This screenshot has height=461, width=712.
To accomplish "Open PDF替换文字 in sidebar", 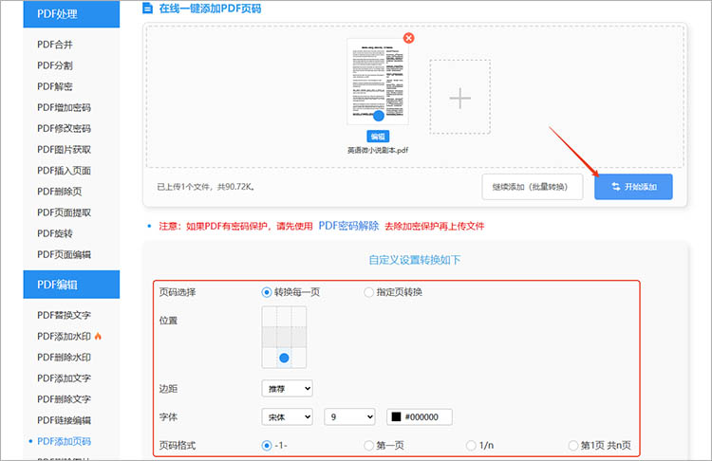I will tap(64, 315).
